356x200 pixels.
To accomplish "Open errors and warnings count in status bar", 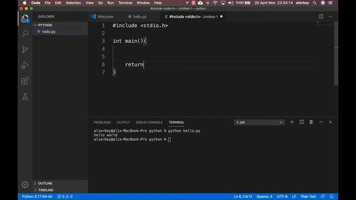I will [x=65, y=196].
